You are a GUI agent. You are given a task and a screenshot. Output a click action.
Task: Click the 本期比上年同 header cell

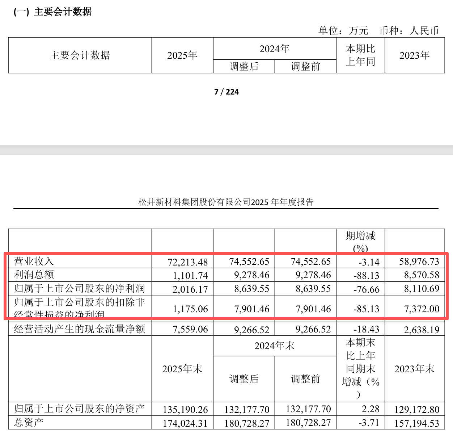coord(361,55)
